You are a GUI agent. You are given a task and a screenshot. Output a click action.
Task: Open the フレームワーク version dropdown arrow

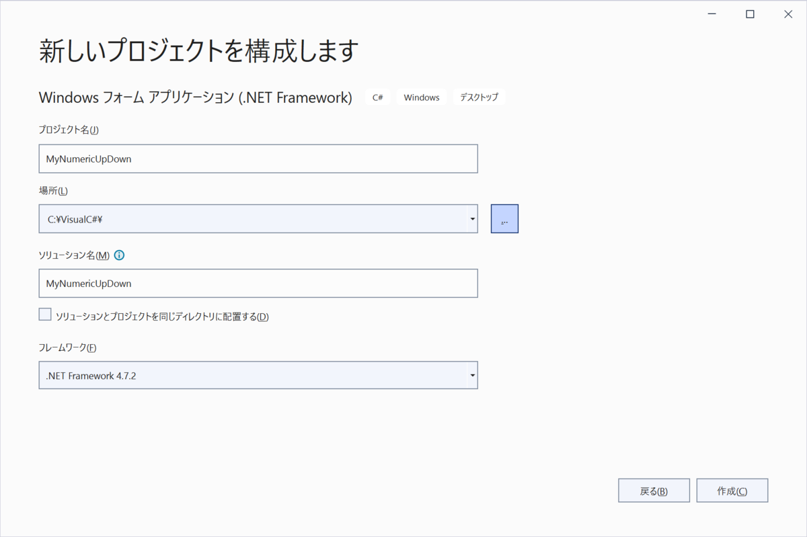click(471, 375)
